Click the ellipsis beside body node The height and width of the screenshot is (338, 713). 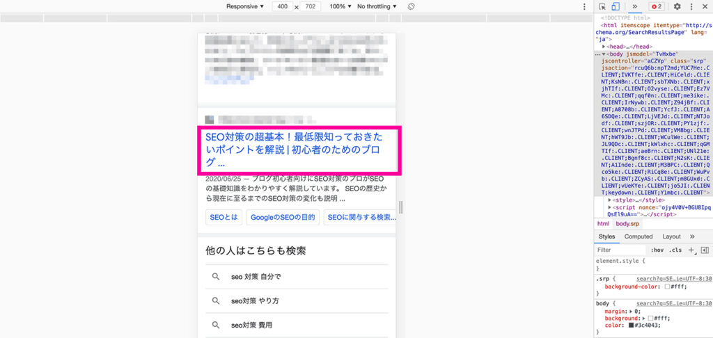point(597,54)
